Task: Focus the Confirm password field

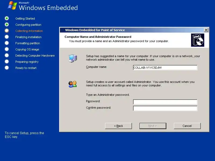Action: coord(165,108)
